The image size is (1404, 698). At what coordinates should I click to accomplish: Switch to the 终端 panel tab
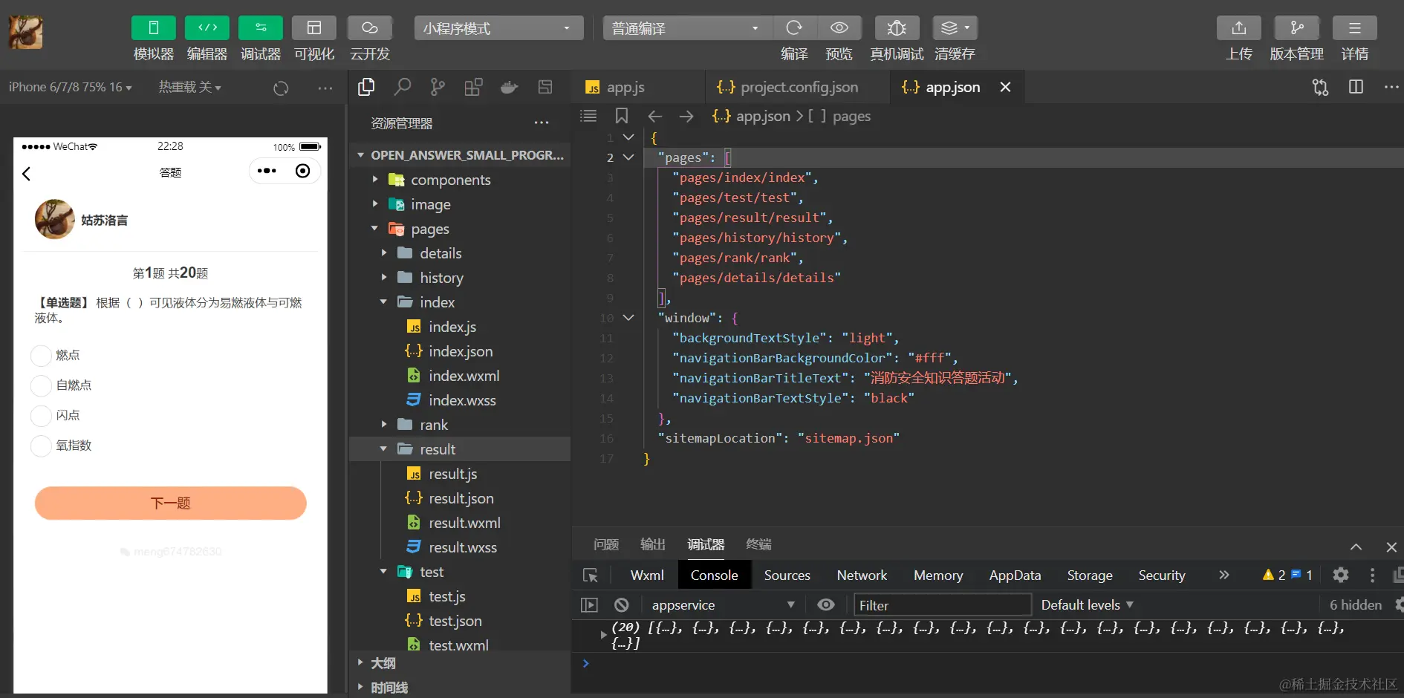click(759, 544)
